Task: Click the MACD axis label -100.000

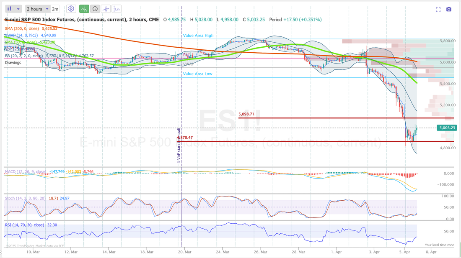Action: click(x=445, y=184)
